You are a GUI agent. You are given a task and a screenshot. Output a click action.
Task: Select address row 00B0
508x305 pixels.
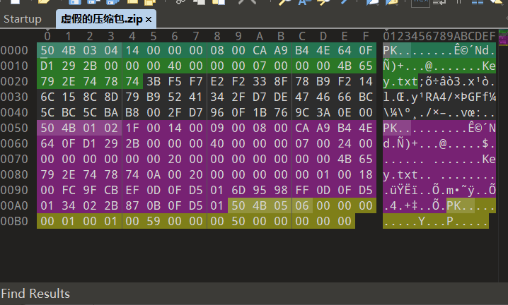click(x=14, y=221)
